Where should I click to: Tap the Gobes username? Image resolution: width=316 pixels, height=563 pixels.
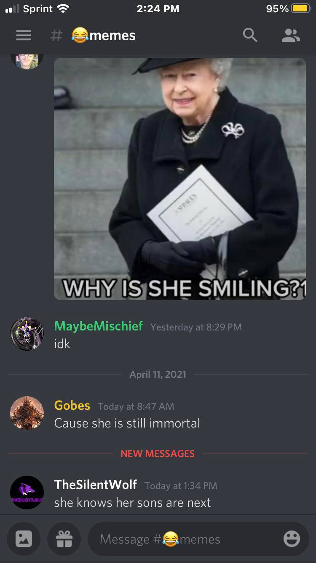click(72, 406)
